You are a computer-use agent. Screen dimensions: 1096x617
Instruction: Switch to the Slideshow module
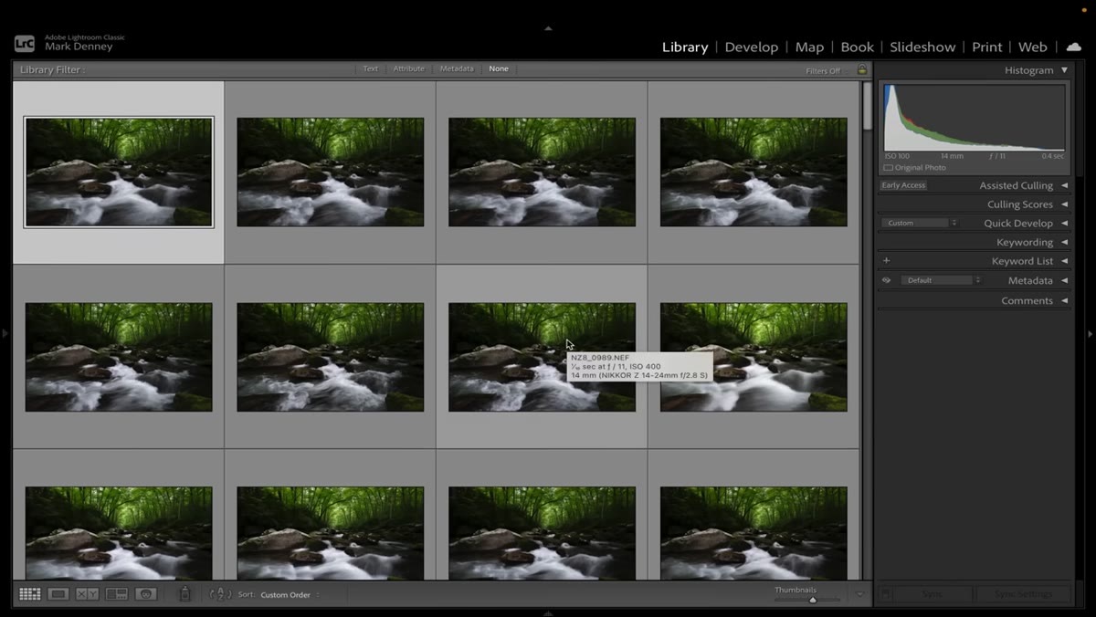[922, 47]
